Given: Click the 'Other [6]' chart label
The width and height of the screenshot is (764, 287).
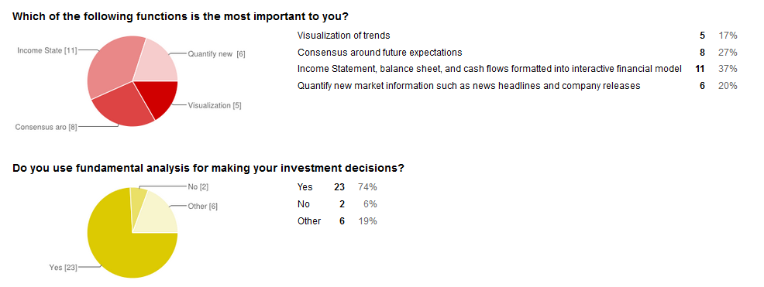Looking at the screenshot, I should click(x=202, y=207).
